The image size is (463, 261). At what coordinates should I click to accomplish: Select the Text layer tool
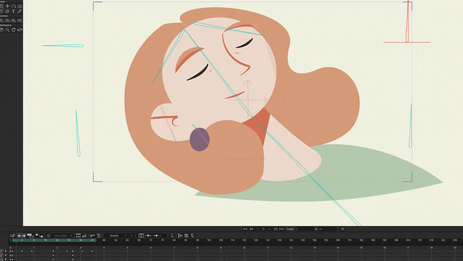[14, 11]
